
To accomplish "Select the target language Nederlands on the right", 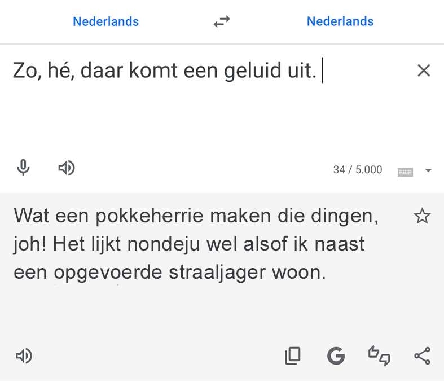I will 340,22.
